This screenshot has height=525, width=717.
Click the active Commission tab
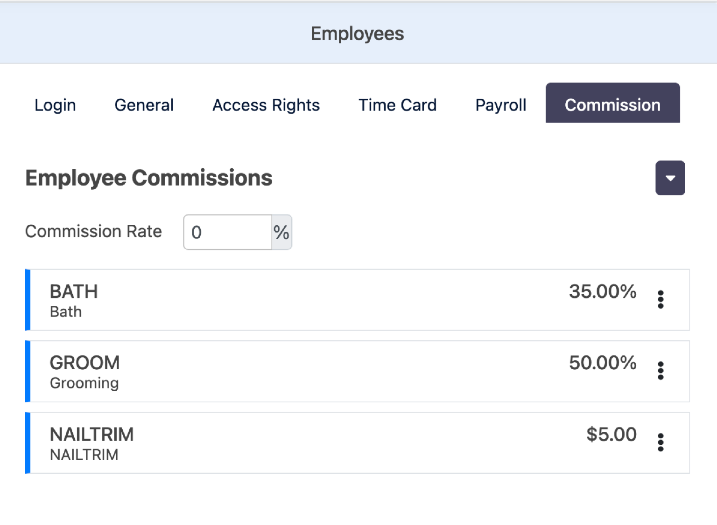[x=612, y=103]
